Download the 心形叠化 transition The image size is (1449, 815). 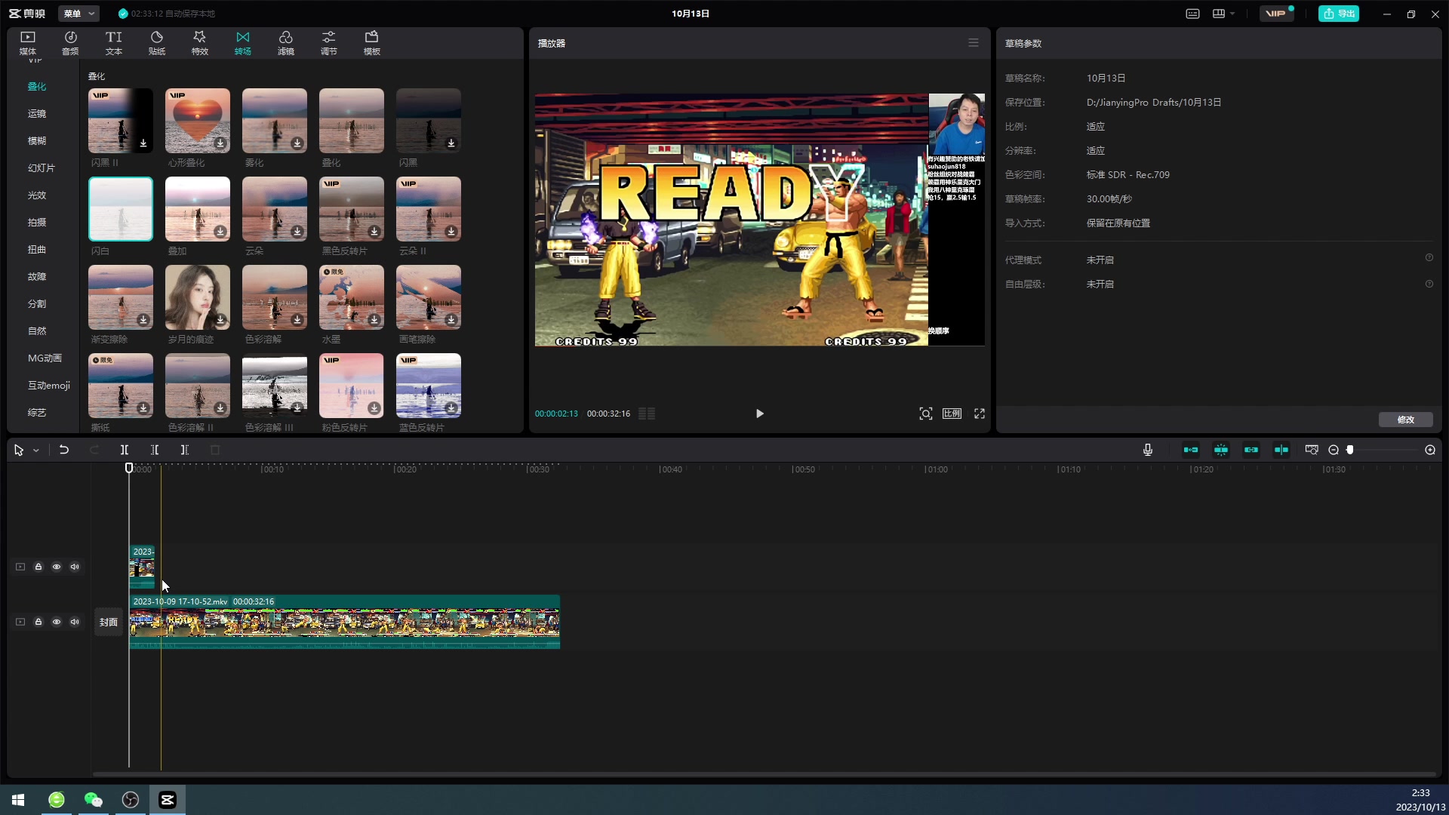(x=220, y=143)
